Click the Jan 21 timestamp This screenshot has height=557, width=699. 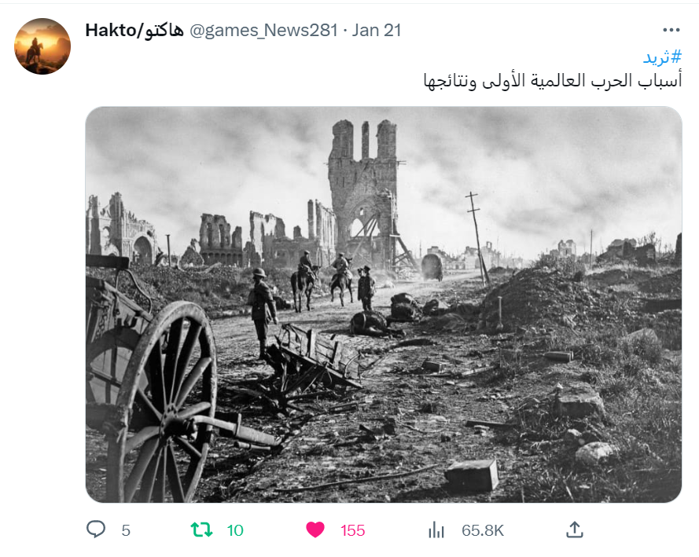377,31
